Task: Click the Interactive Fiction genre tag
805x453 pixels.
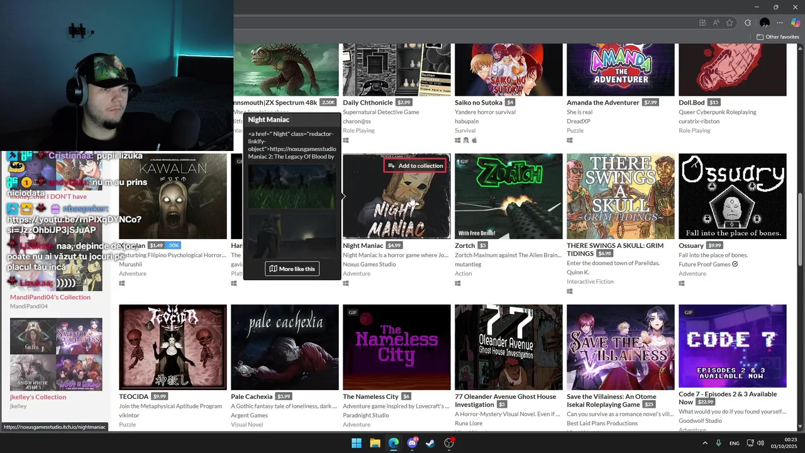Action: [x=590, y=282]
